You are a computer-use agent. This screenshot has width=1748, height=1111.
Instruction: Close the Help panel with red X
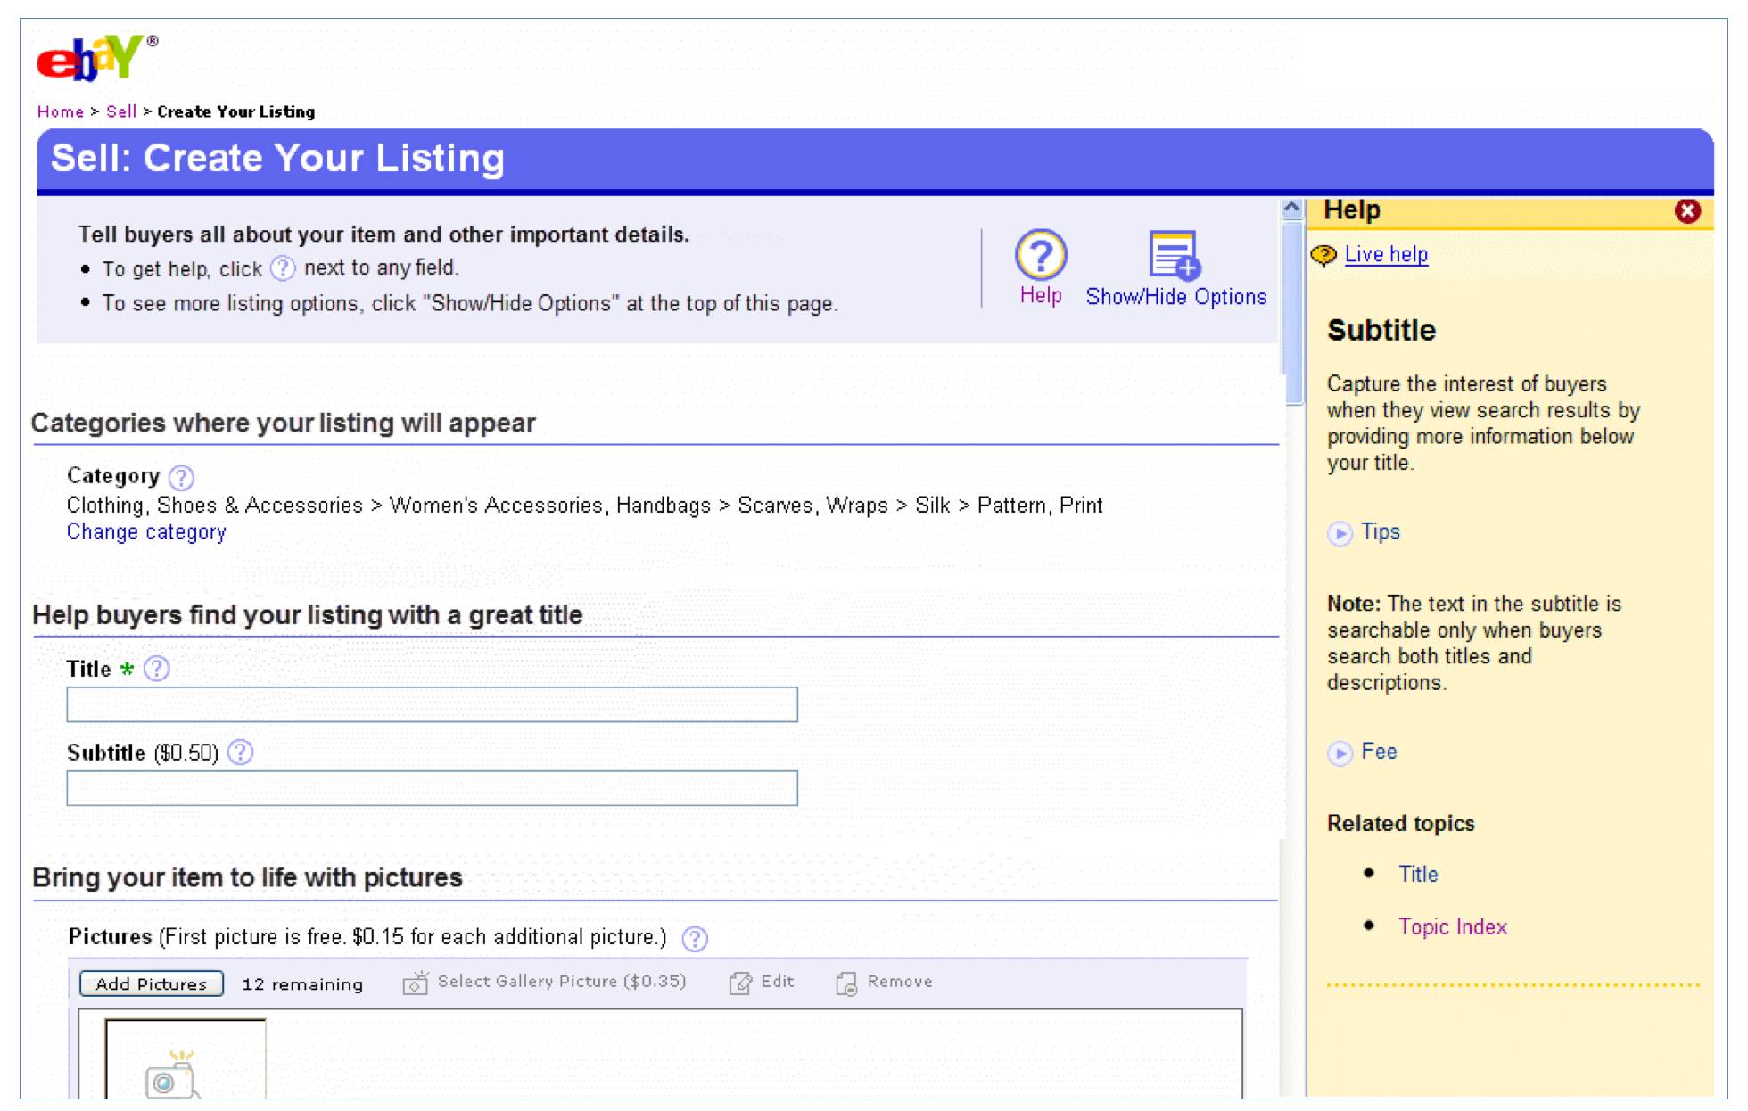pyautogui.click(x=1686, y=211)
